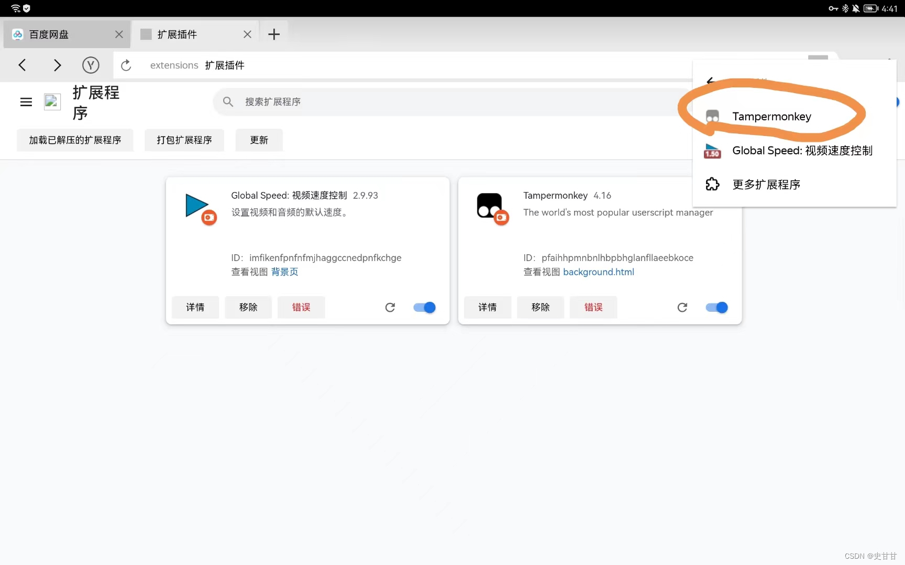The image size is (905, 565).
Task: View 错误 for Tampermonkey
Action: coord(593,308)
